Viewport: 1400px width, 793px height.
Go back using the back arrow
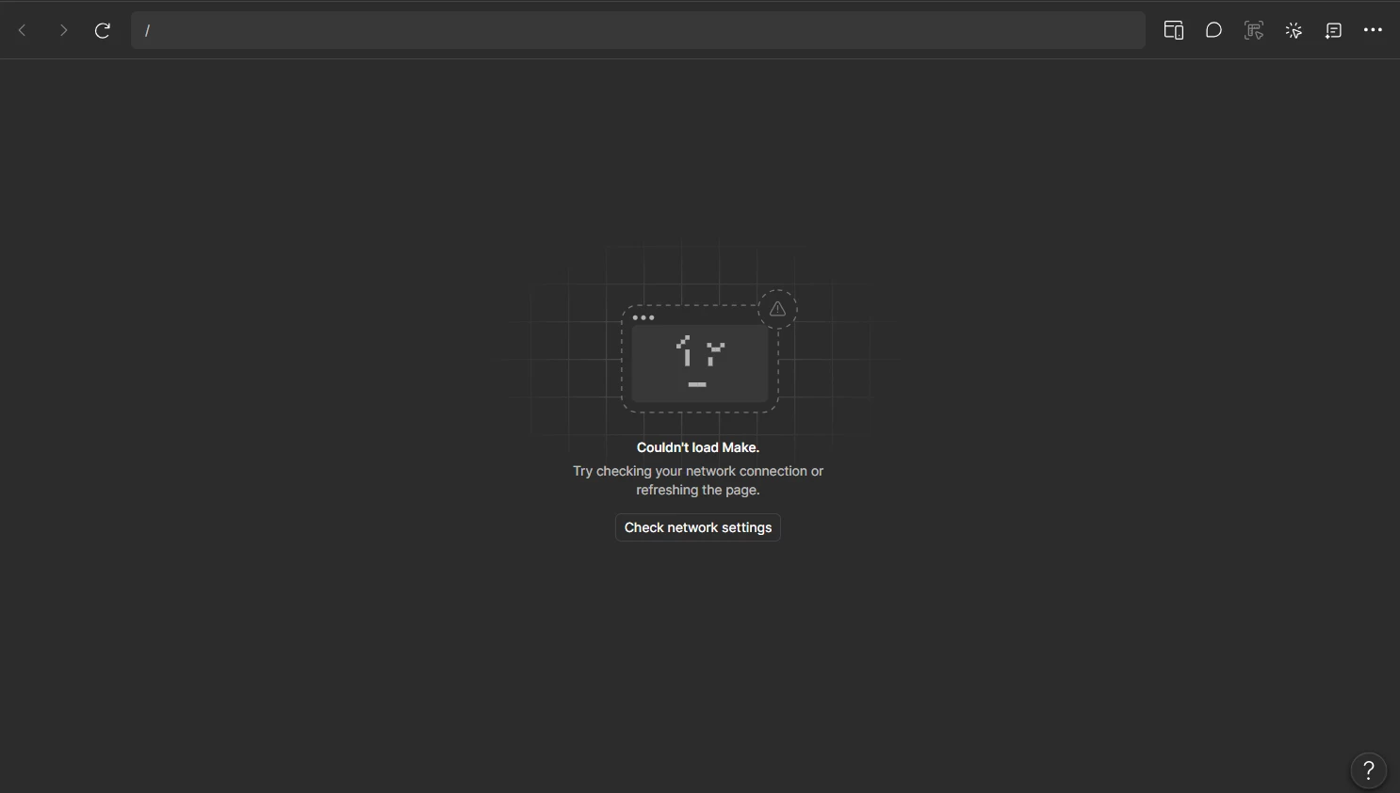[23, 30]
